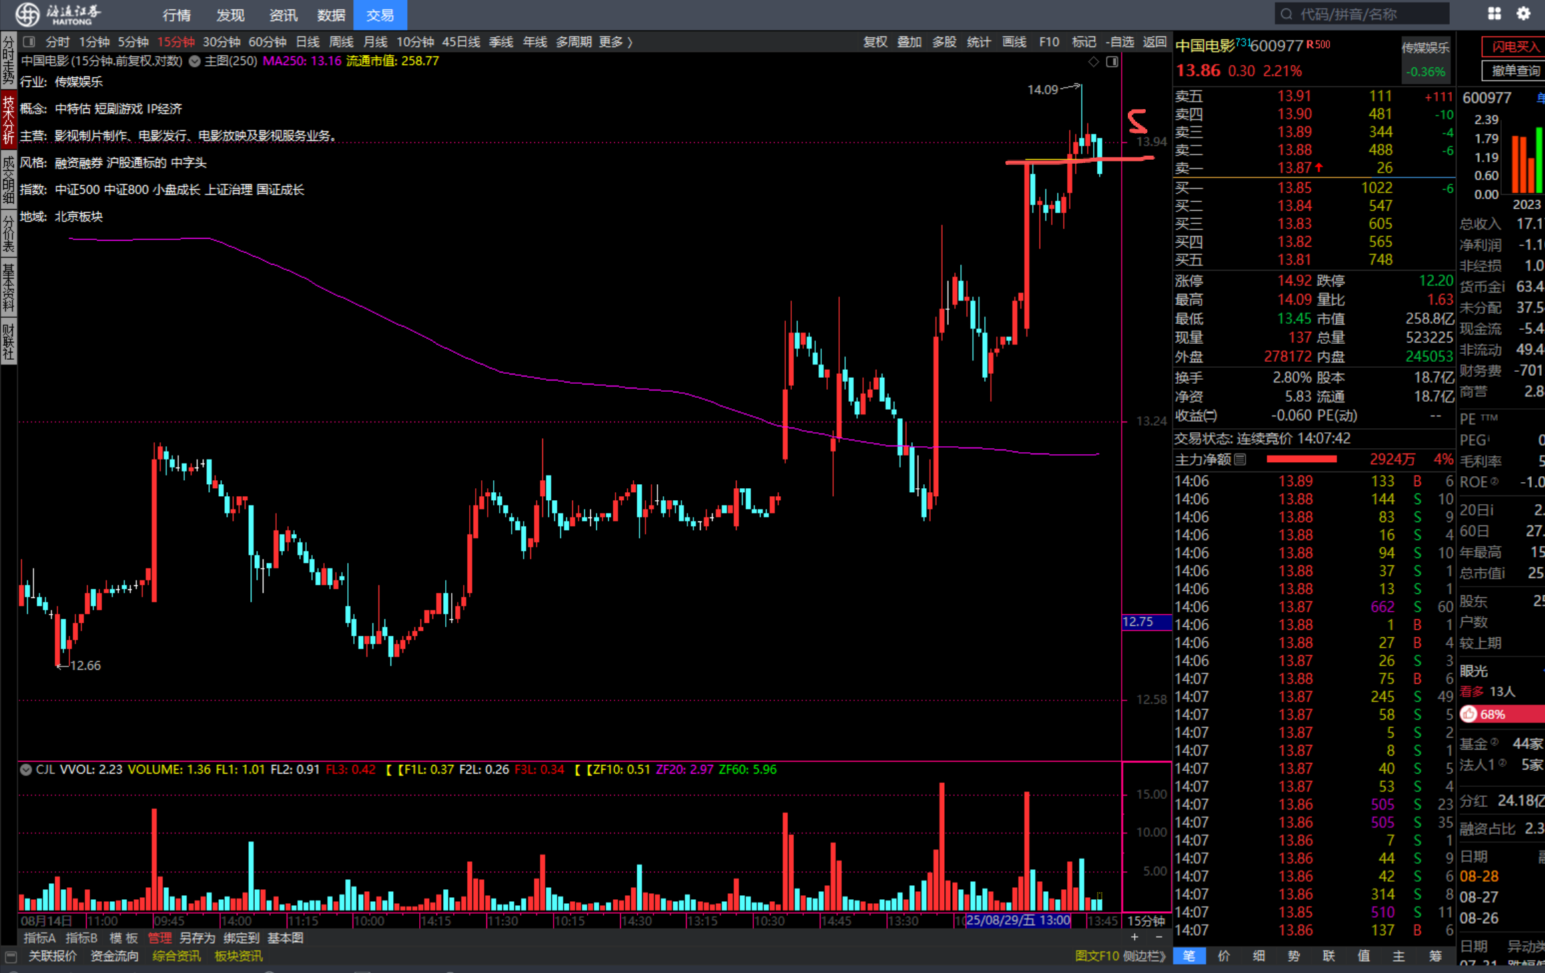This screenshot has height=973, width=1545.
Task: Click the R500 badge next to the stock code
Action: point(1318,44)
